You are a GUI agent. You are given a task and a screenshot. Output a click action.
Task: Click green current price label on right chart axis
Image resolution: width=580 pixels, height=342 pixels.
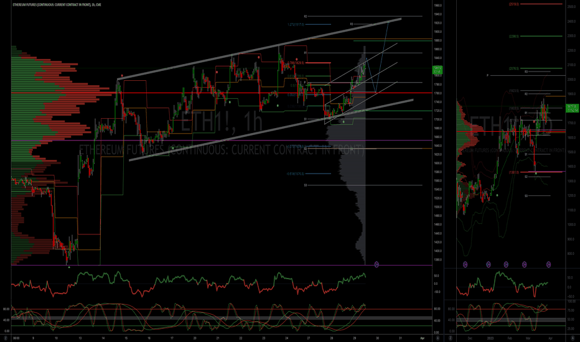point(573,108)
